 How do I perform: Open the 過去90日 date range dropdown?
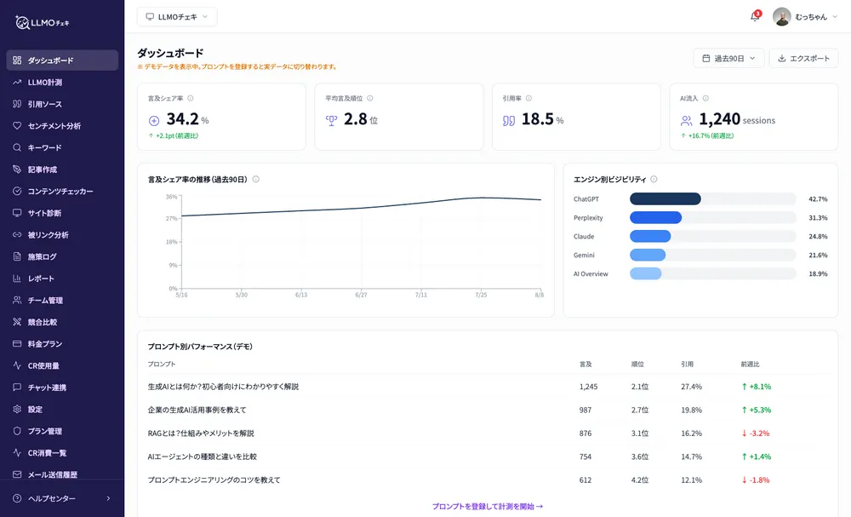click(728, 58)
